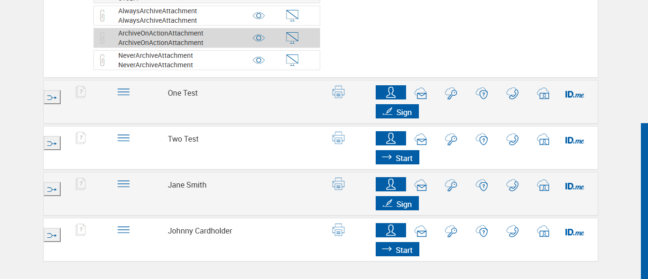Click the reassign arrow button for Two Test
The image size is (648, 279).
[x=52, y=143]
